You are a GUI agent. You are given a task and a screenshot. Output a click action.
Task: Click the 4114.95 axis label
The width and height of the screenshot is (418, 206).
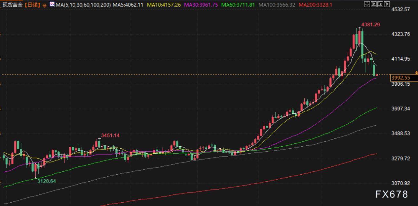pos(400,59)
